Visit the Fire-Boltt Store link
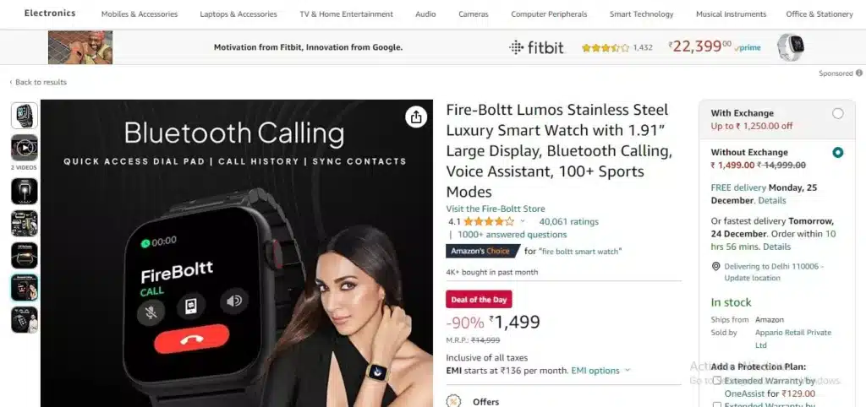866x407 pixels. tap(496, 209)
